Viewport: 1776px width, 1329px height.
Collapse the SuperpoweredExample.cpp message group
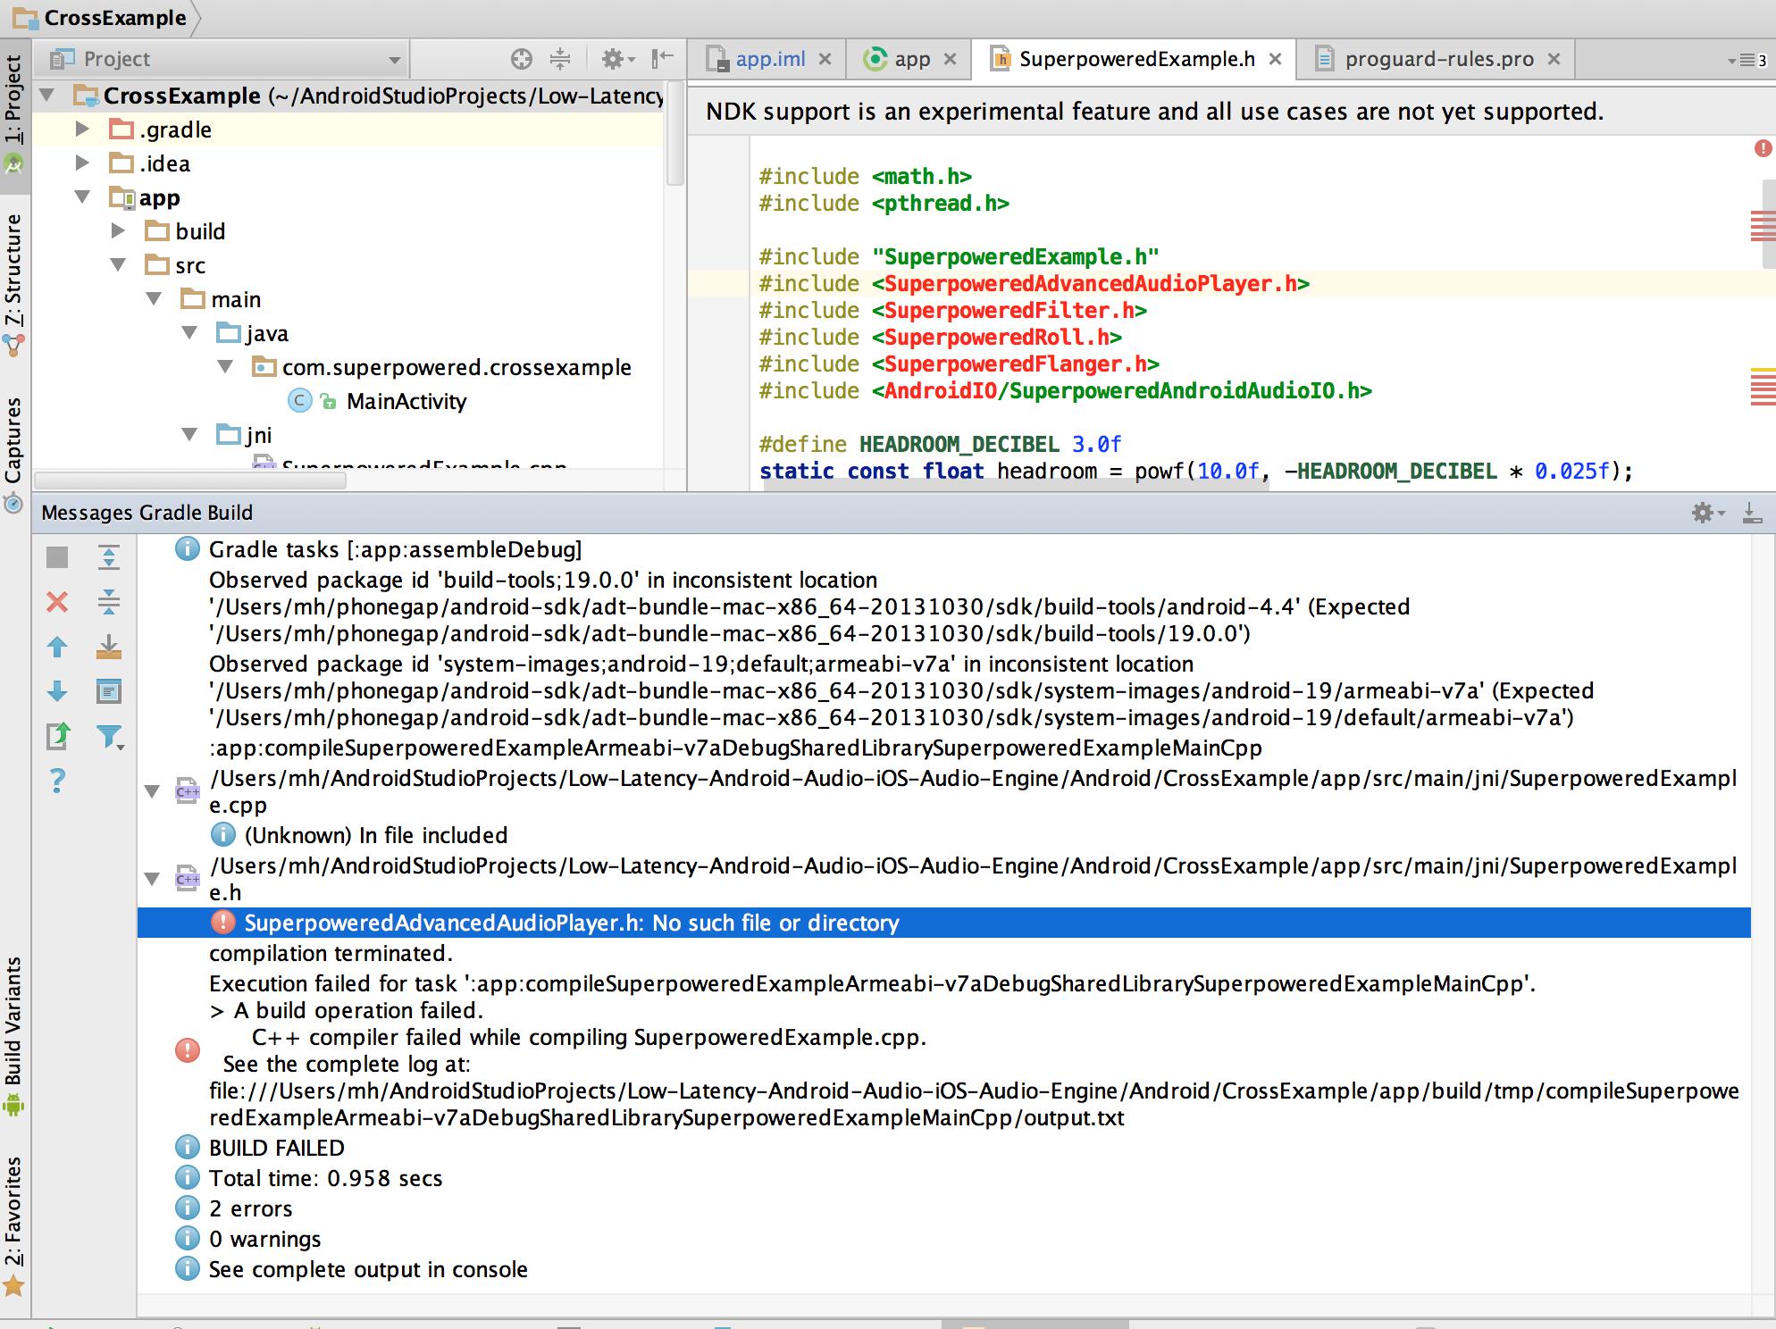click(153, 791)
